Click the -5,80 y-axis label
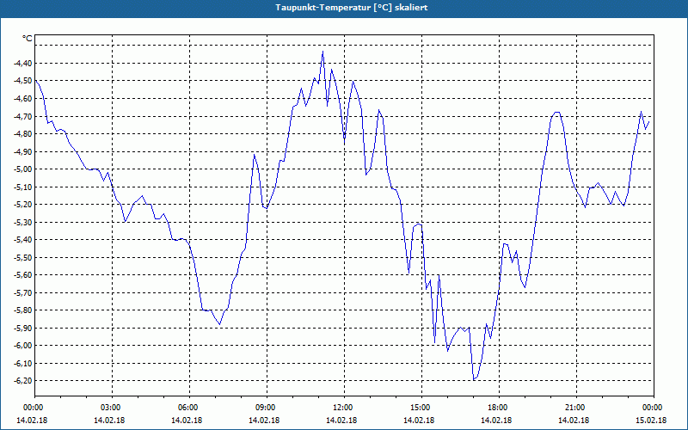This screenshot has height=430, width=688. [x=23, y=310]
